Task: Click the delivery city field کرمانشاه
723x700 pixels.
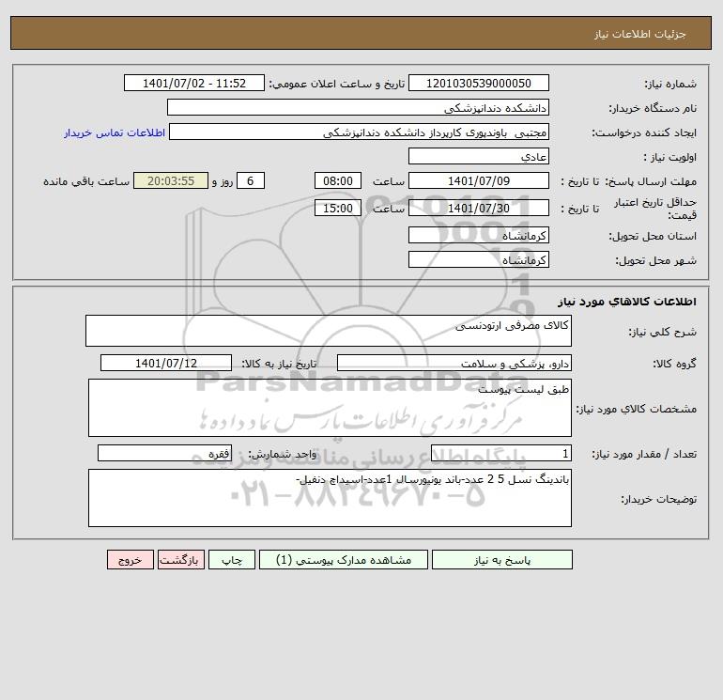Action: [x=479, y=259]
